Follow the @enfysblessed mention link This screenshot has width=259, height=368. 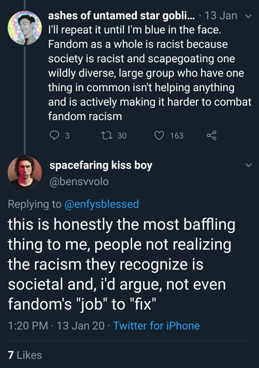click(x=101, y=204)
